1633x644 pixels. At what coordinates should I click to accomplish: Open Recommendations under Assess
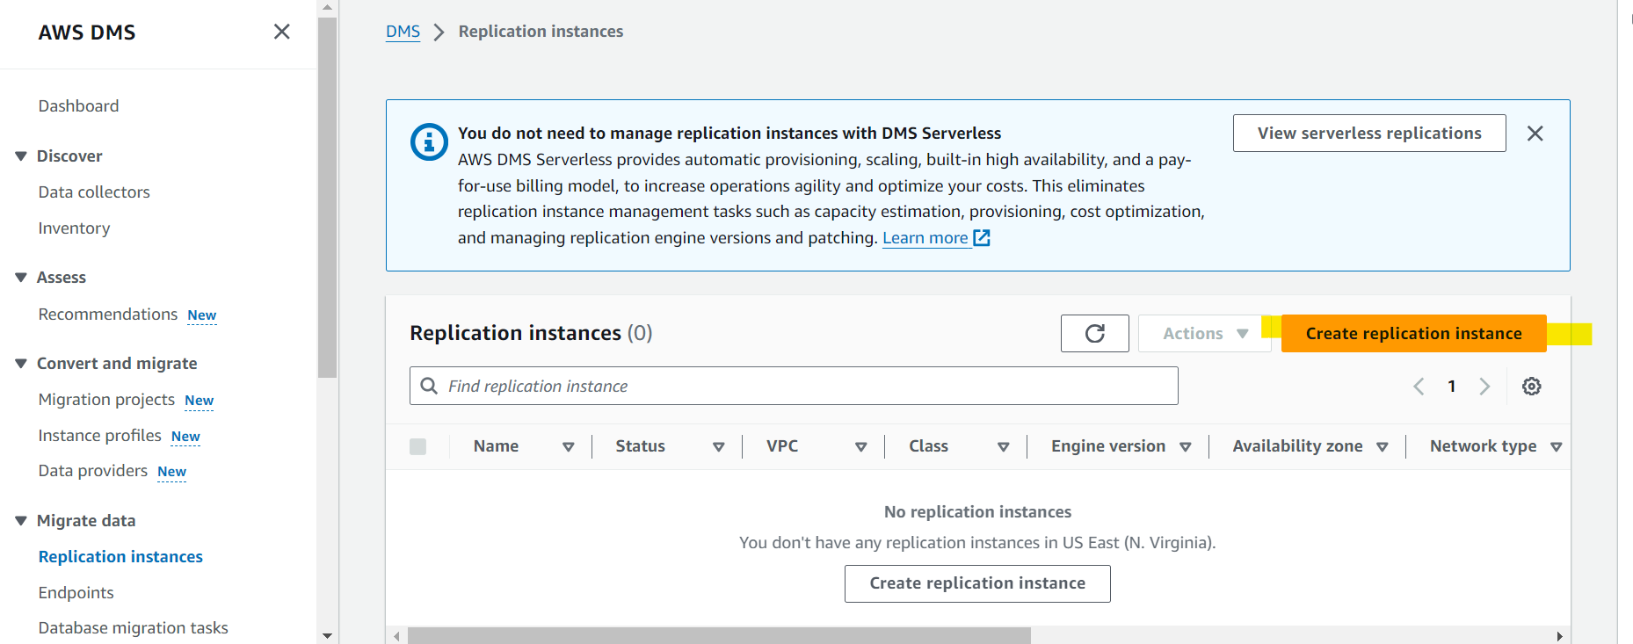coord(107,314)
